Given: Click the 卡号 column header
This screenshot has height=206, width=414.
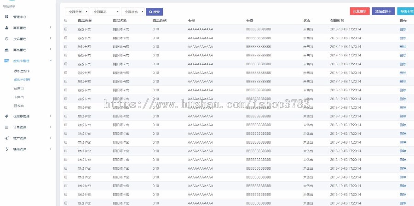Looking at the screenshot, I should pos(191,21).
